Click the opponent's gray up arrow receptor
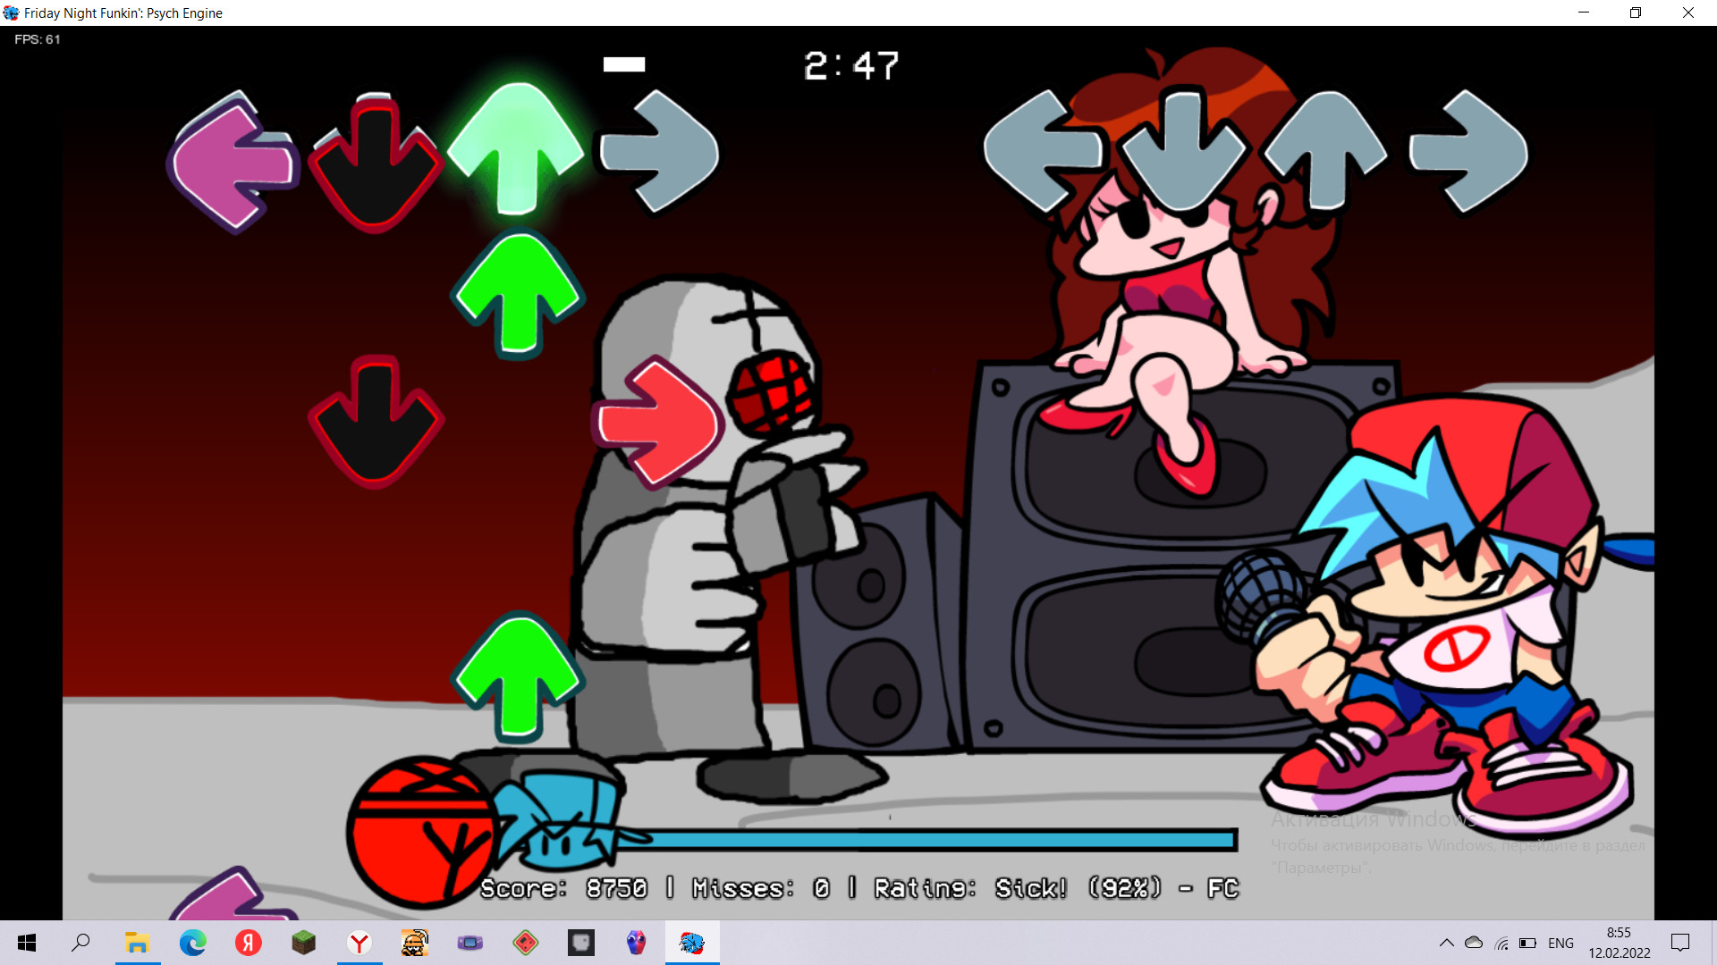 [1326, 150]
